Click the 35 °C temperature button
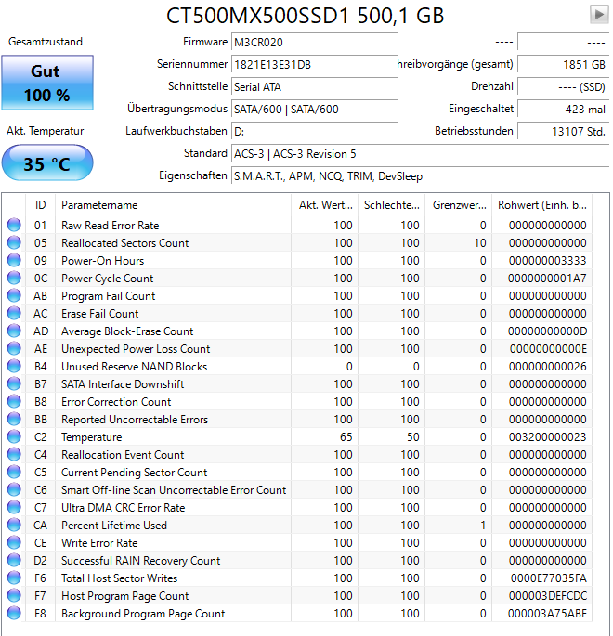This screenshot has height=636, width=613. pos(47,163)
